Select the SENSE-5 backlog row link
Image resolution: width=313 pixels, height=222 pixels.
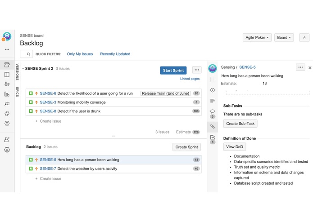click(x=48, y=160)
